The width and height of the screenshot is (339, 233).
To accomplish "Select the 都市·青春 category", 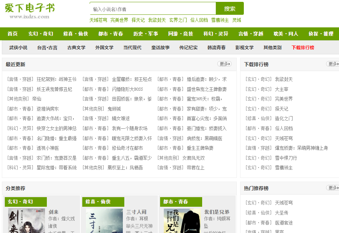I will point(110,34).
